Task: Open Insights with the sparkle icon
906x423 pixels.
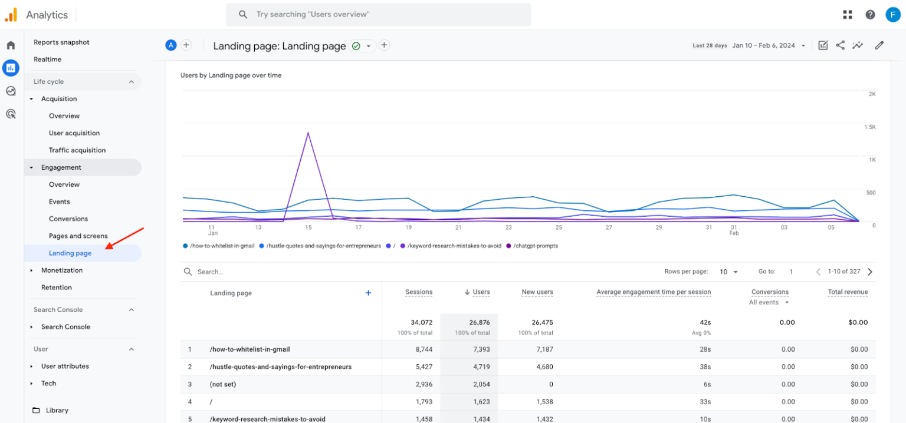Action: [858, 45]
